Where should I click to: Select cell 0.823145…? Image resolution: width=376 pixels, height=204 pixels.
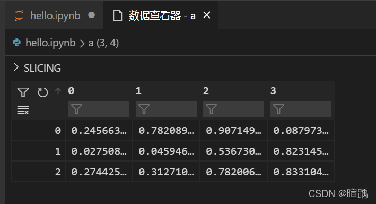tap(301, 151)
